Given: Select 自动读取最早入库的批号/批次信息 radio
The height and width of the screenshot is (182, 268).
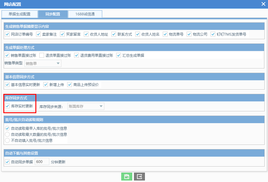Looking at the screenshot, I should pyautogui.click(x=7, y=128).
